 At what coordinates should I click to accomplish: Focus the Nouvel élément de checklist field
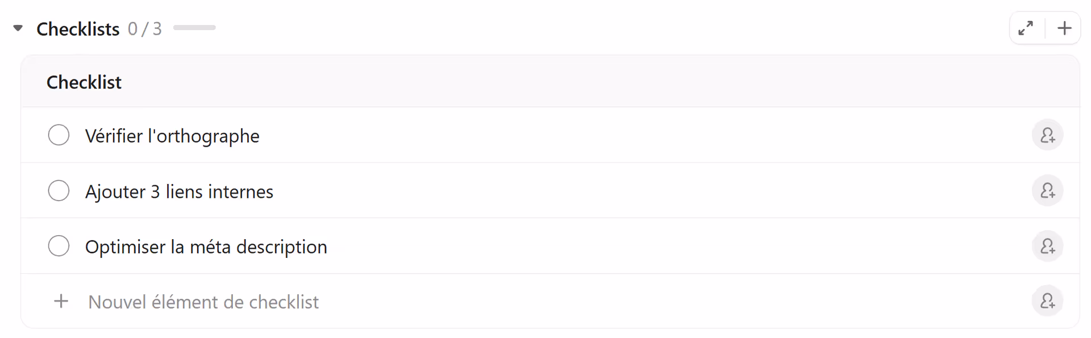point(203,302)
